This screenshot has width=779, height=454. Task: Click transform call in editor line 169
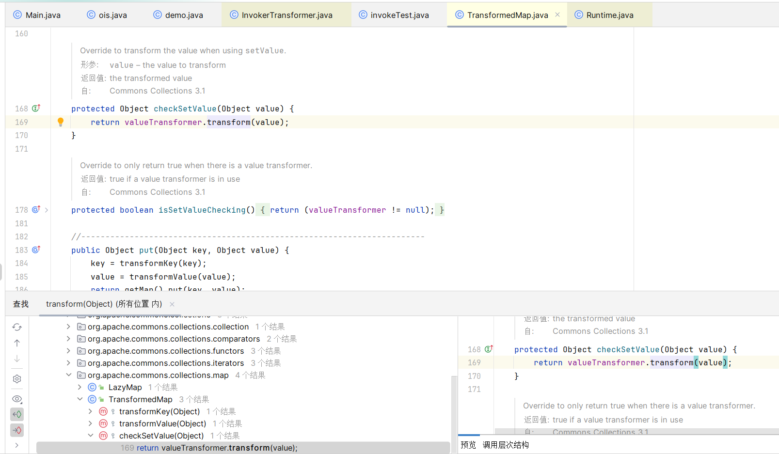(229, 122)
